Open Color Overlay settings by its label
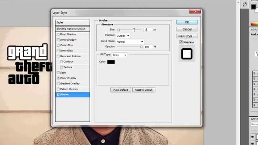This screenshot has width=258, height=145. tap(68, 78)
